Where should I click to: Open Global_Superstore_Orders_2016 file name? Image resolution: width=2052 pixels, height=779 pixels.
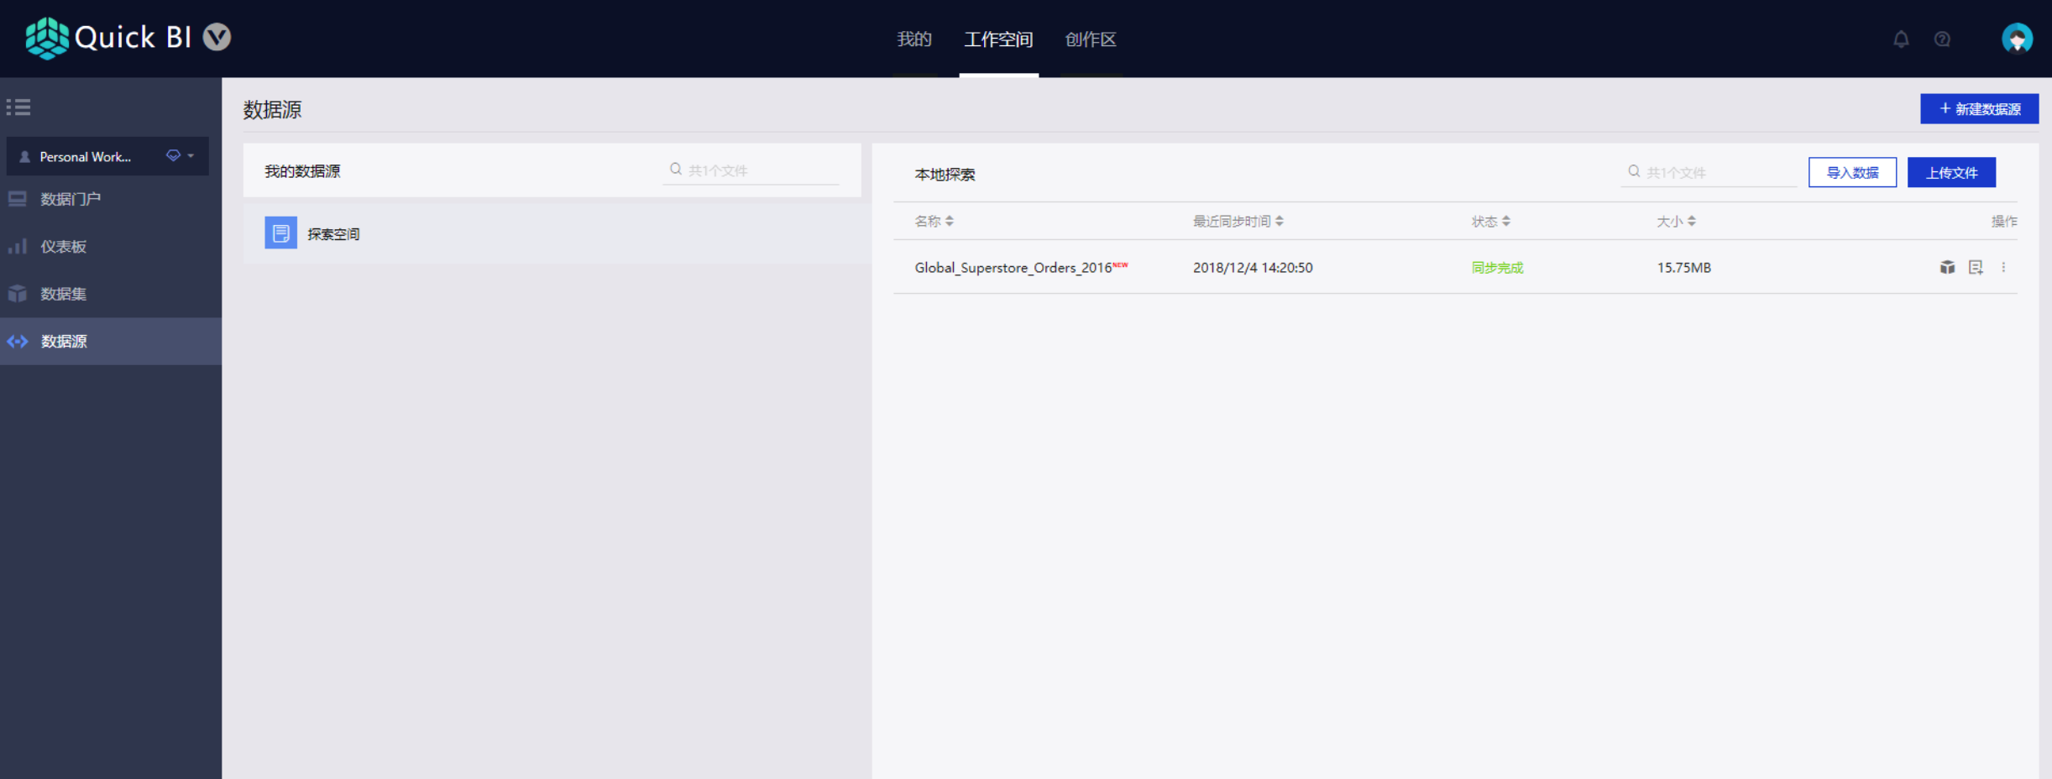point(1013,267)
